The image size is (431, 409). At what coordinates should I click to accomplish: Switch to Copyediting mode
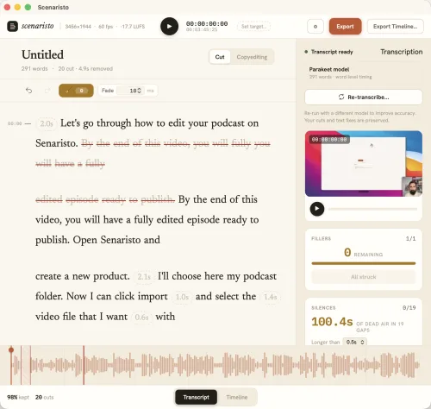pyautogui.click(x=252, y=57)
